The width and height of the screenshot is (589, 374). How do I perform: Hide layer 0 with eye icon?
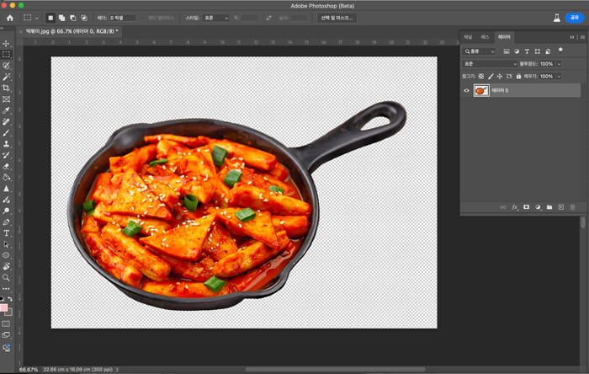click(x=466, y=91)
